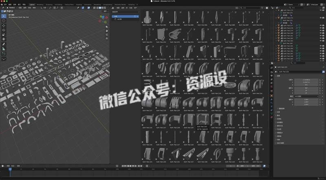Viewport: 326px width, 180px height.
Task: Open the Render properties tab
Action: 271,72
